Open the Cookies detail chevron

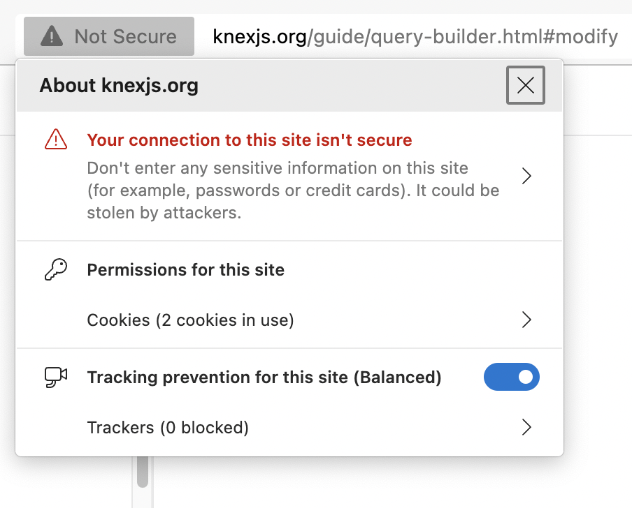pos(526,320)
